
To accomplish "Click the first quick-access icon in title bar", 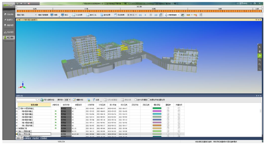I will (x=17, y=3).
